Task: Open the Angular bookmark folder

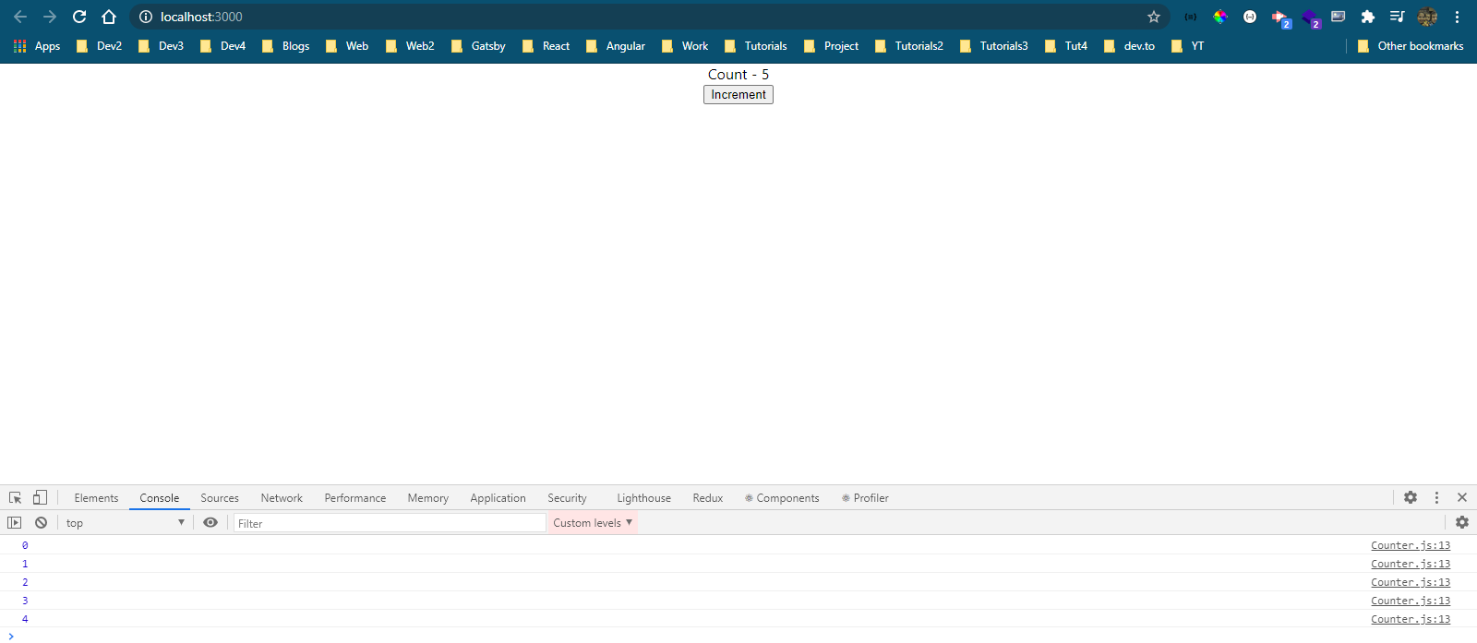Action: [x=616, y=46]
